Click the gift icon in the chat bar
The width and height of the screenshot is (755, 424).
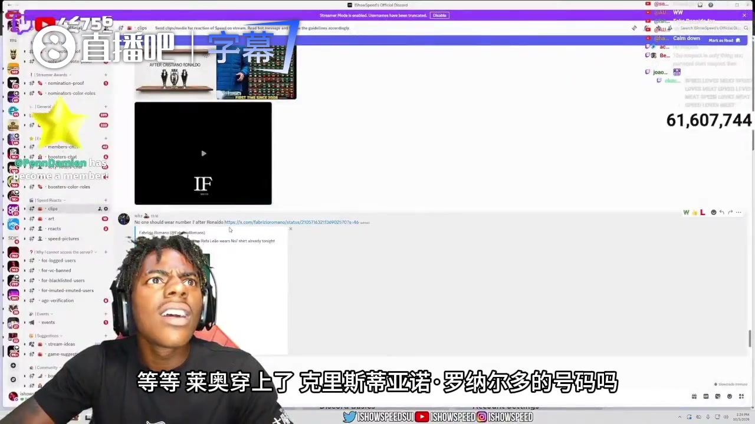coord(694,396)
